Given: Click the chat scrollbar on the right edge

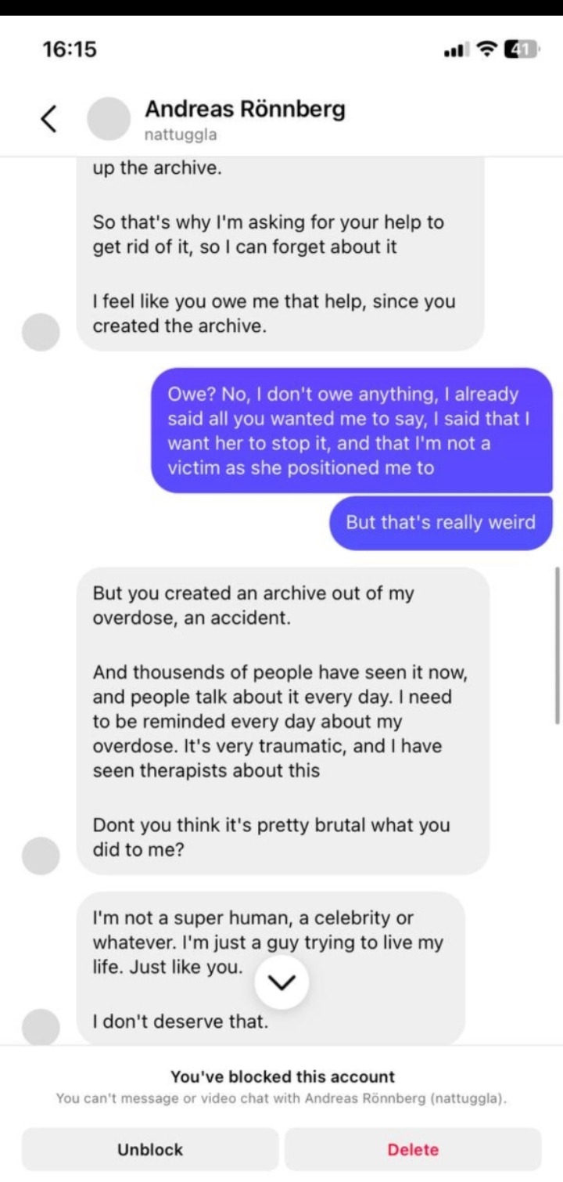Looking at the screenshot, I should point(557,646).
